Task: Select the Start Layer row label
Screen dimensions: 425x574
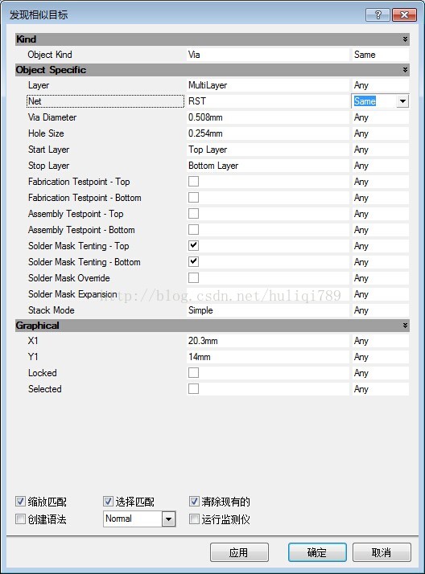Action: click(49, 150)
